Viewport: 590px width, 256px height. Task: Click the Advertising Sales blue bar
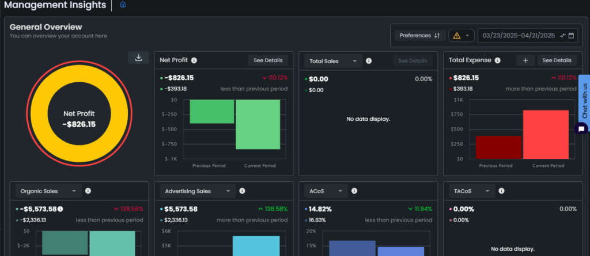pyautogui.click(x=256, y=246)
